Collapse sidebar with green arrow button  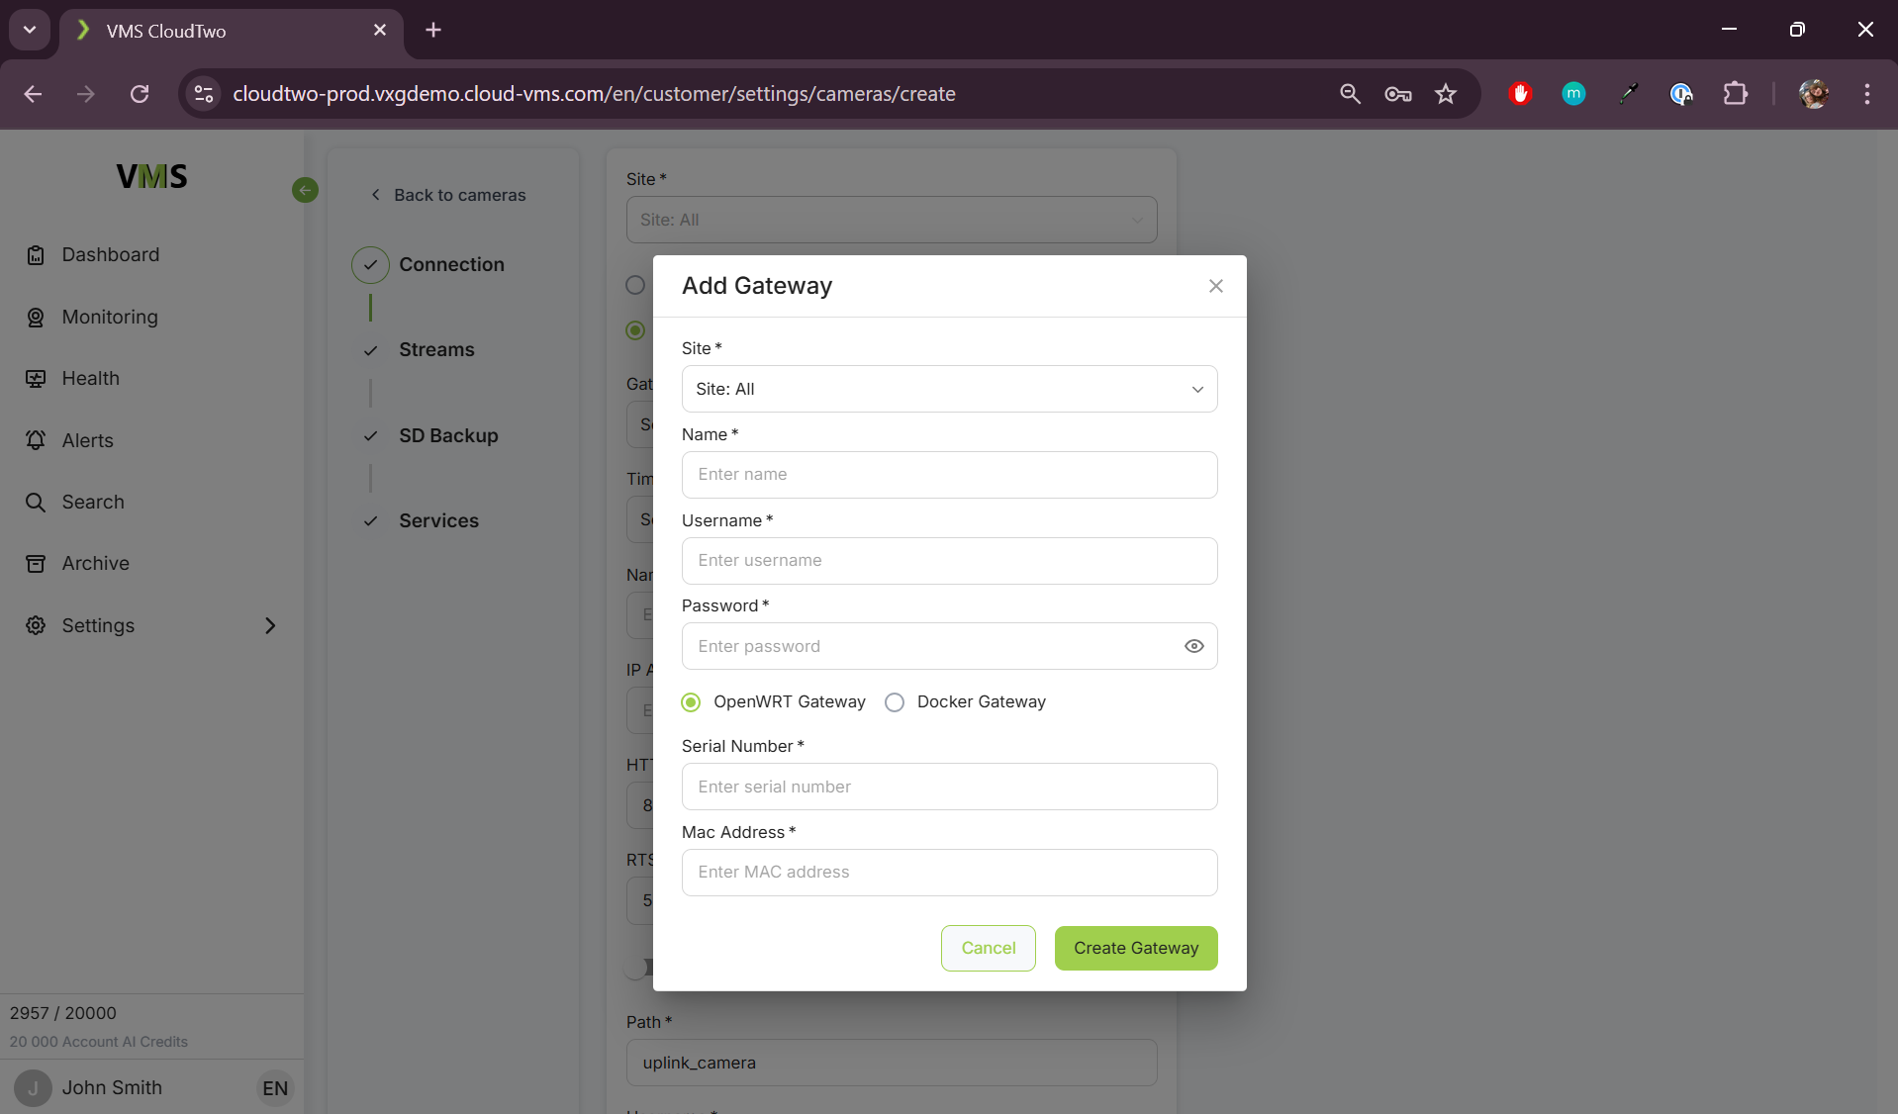tap(305, 190)
